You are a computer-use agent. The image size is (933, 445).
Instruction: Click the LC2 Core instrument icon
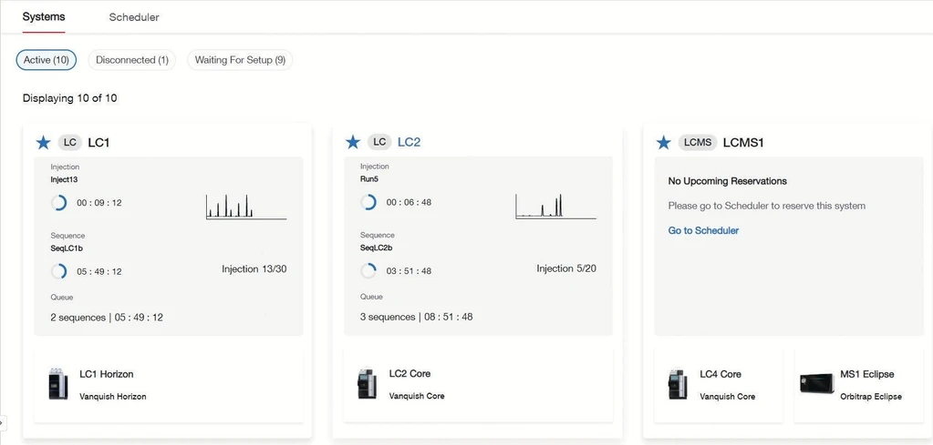click(368, 384)
